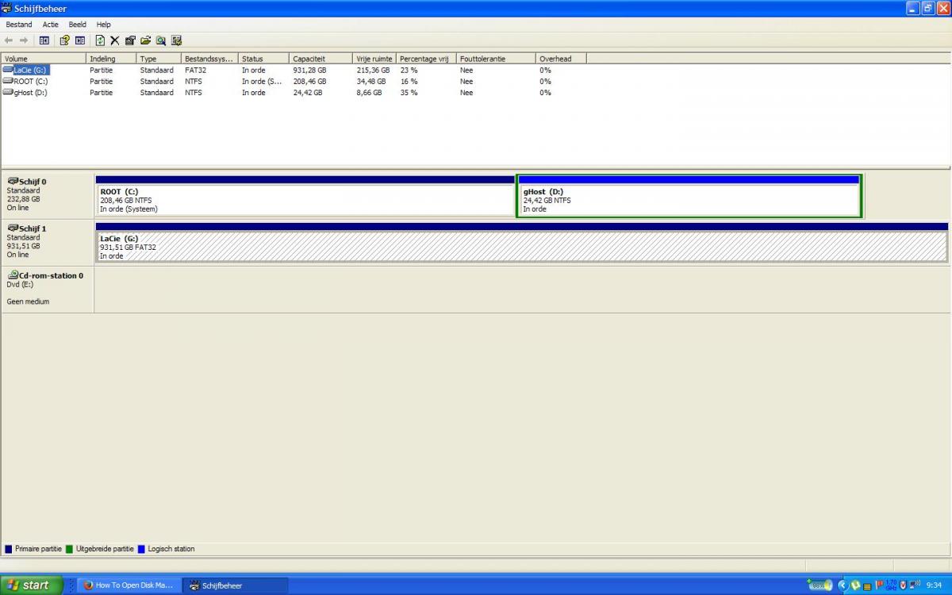The width and height of the screenshot is (952, 595).
Task: Click the 931,28 GB capacity cell
Action: (309, 70)
